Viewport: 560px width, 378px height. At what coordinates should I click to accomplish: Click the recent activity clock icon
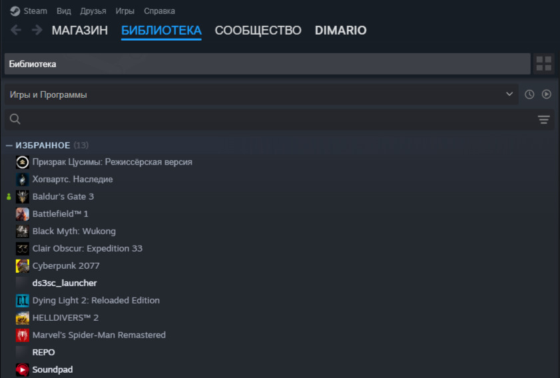click(529, 94)
